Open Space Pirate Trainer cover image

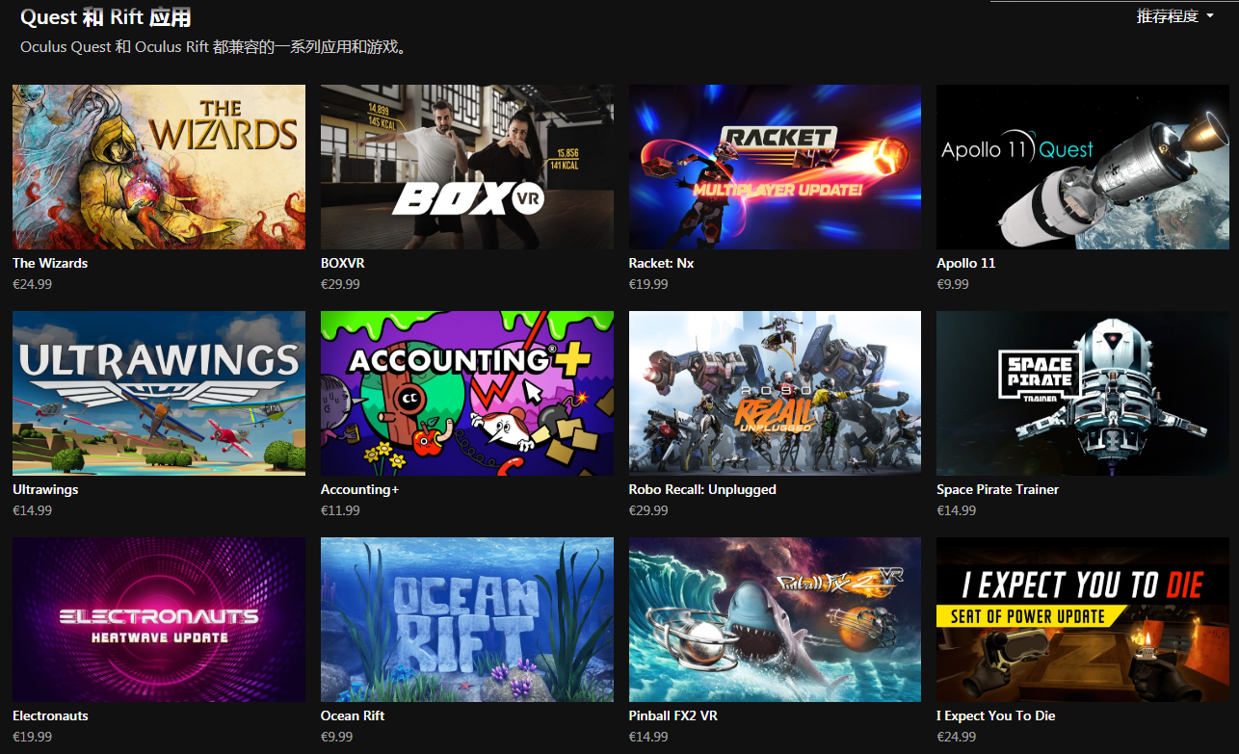tap(1083, 393)
